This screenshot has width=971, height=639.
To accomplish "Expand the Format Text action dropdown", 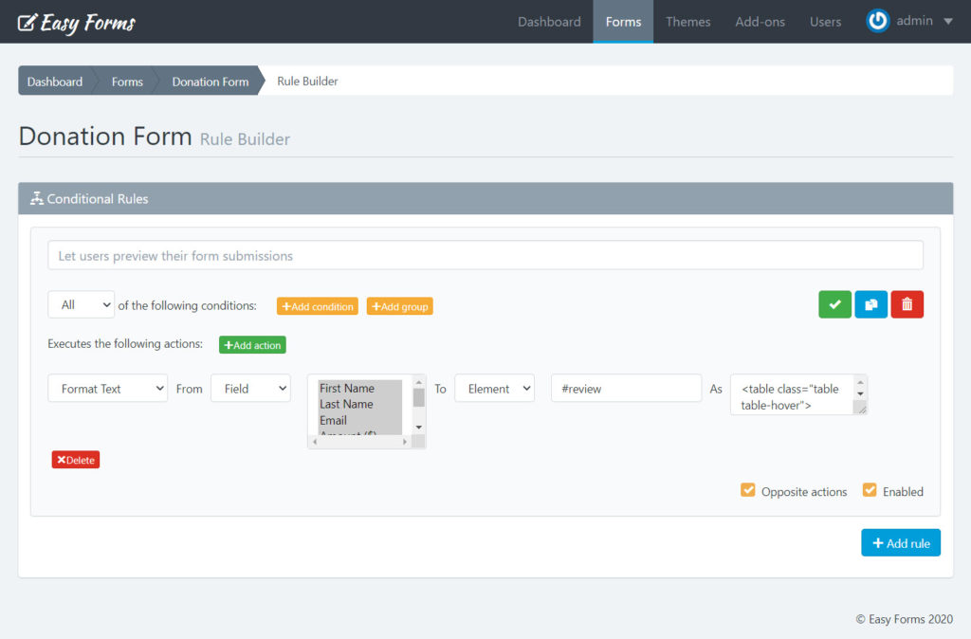I will click(107, 389).
